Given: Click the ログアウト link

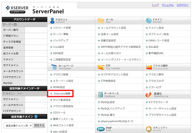Looking at the screenshot, I should click(182, 5).
